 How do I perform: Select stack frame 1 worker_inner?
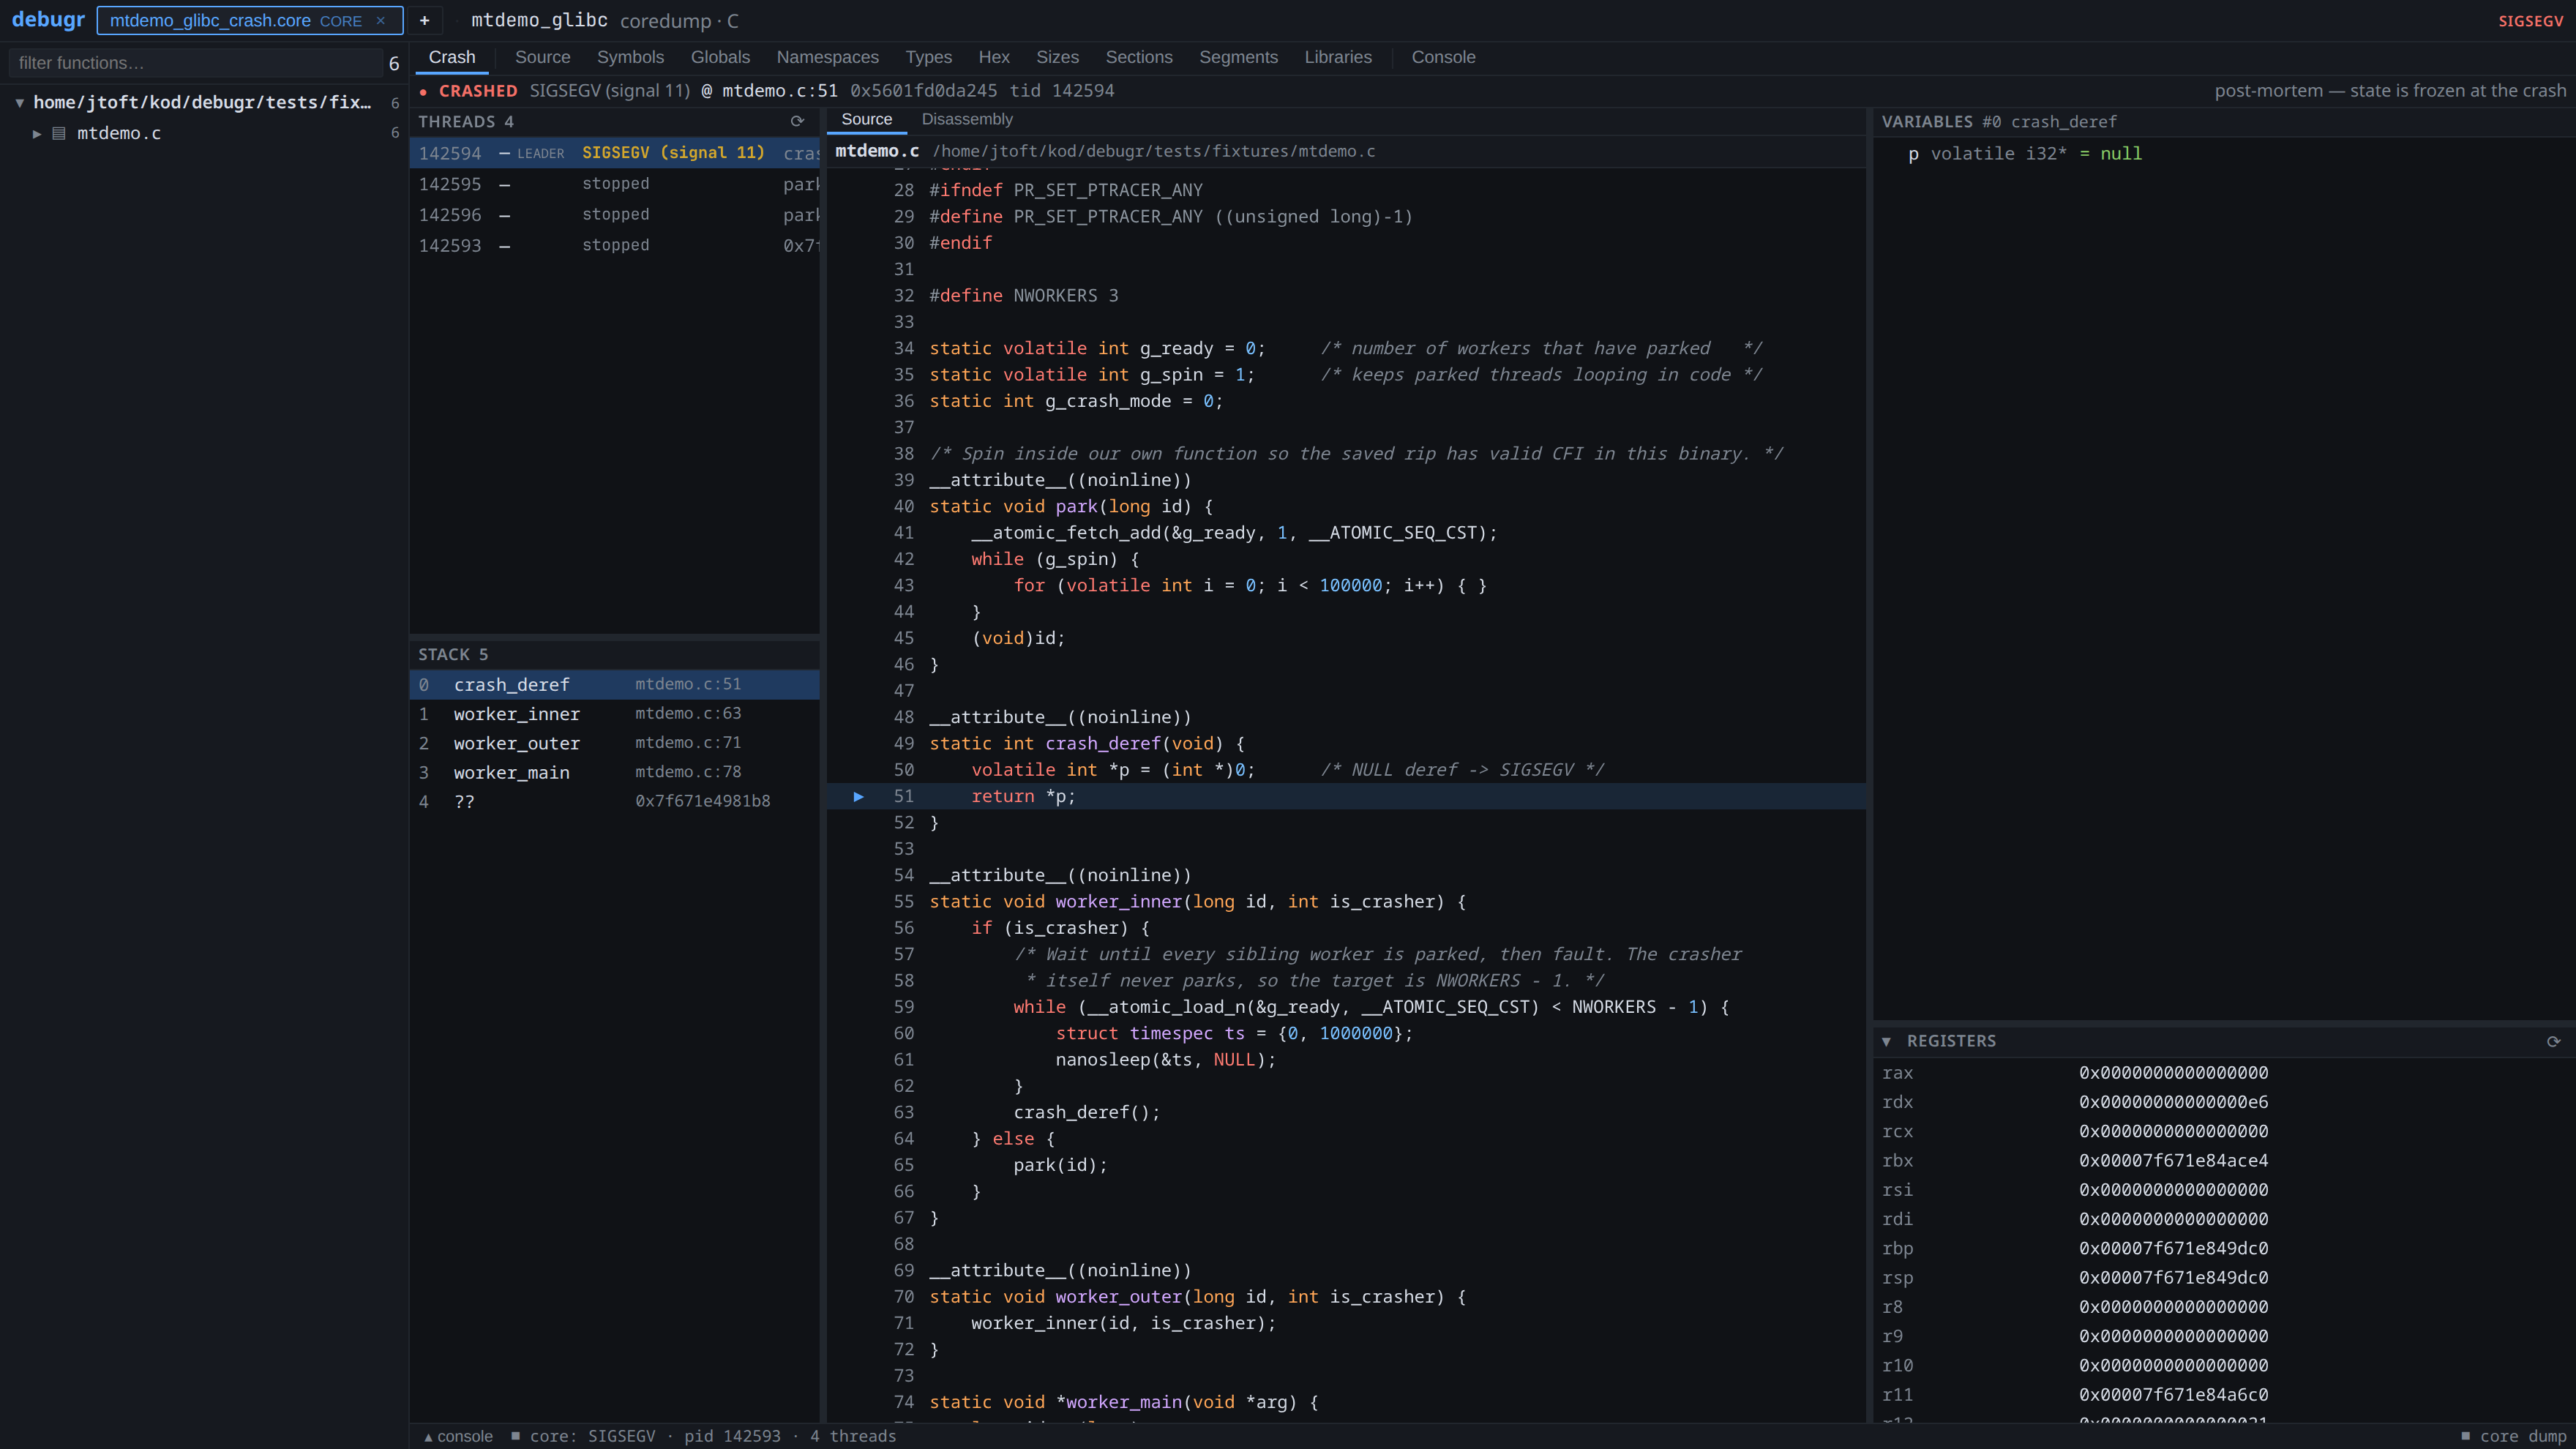coord(614,714)
